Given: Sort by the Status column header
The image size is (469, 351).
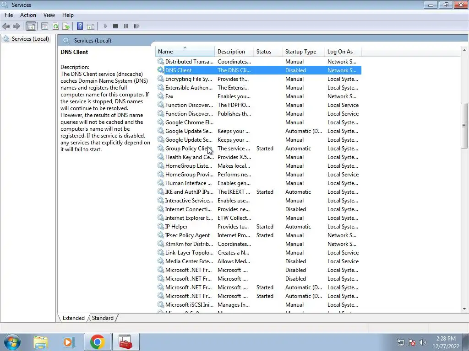Looking at the screenshot, I should pos(267,52).
